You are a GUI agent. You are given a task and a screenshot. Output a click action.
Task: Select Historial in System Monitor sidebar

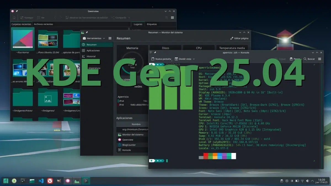coord(97,56)
